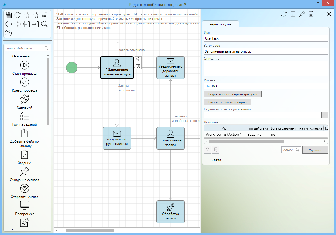Click 'Редактировать параметры узла' button
Screen dimensions: 336x235
pos(233,94)
